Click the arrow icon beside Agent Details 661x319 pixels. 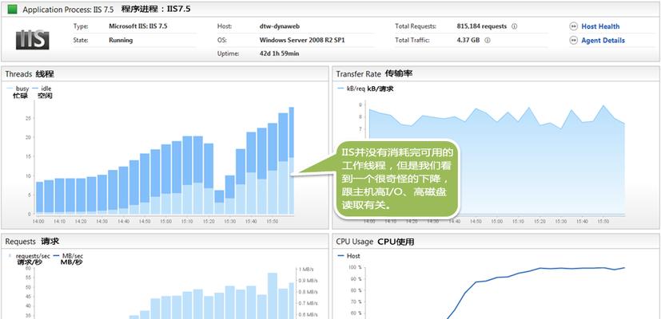click(x=573, y=41)
